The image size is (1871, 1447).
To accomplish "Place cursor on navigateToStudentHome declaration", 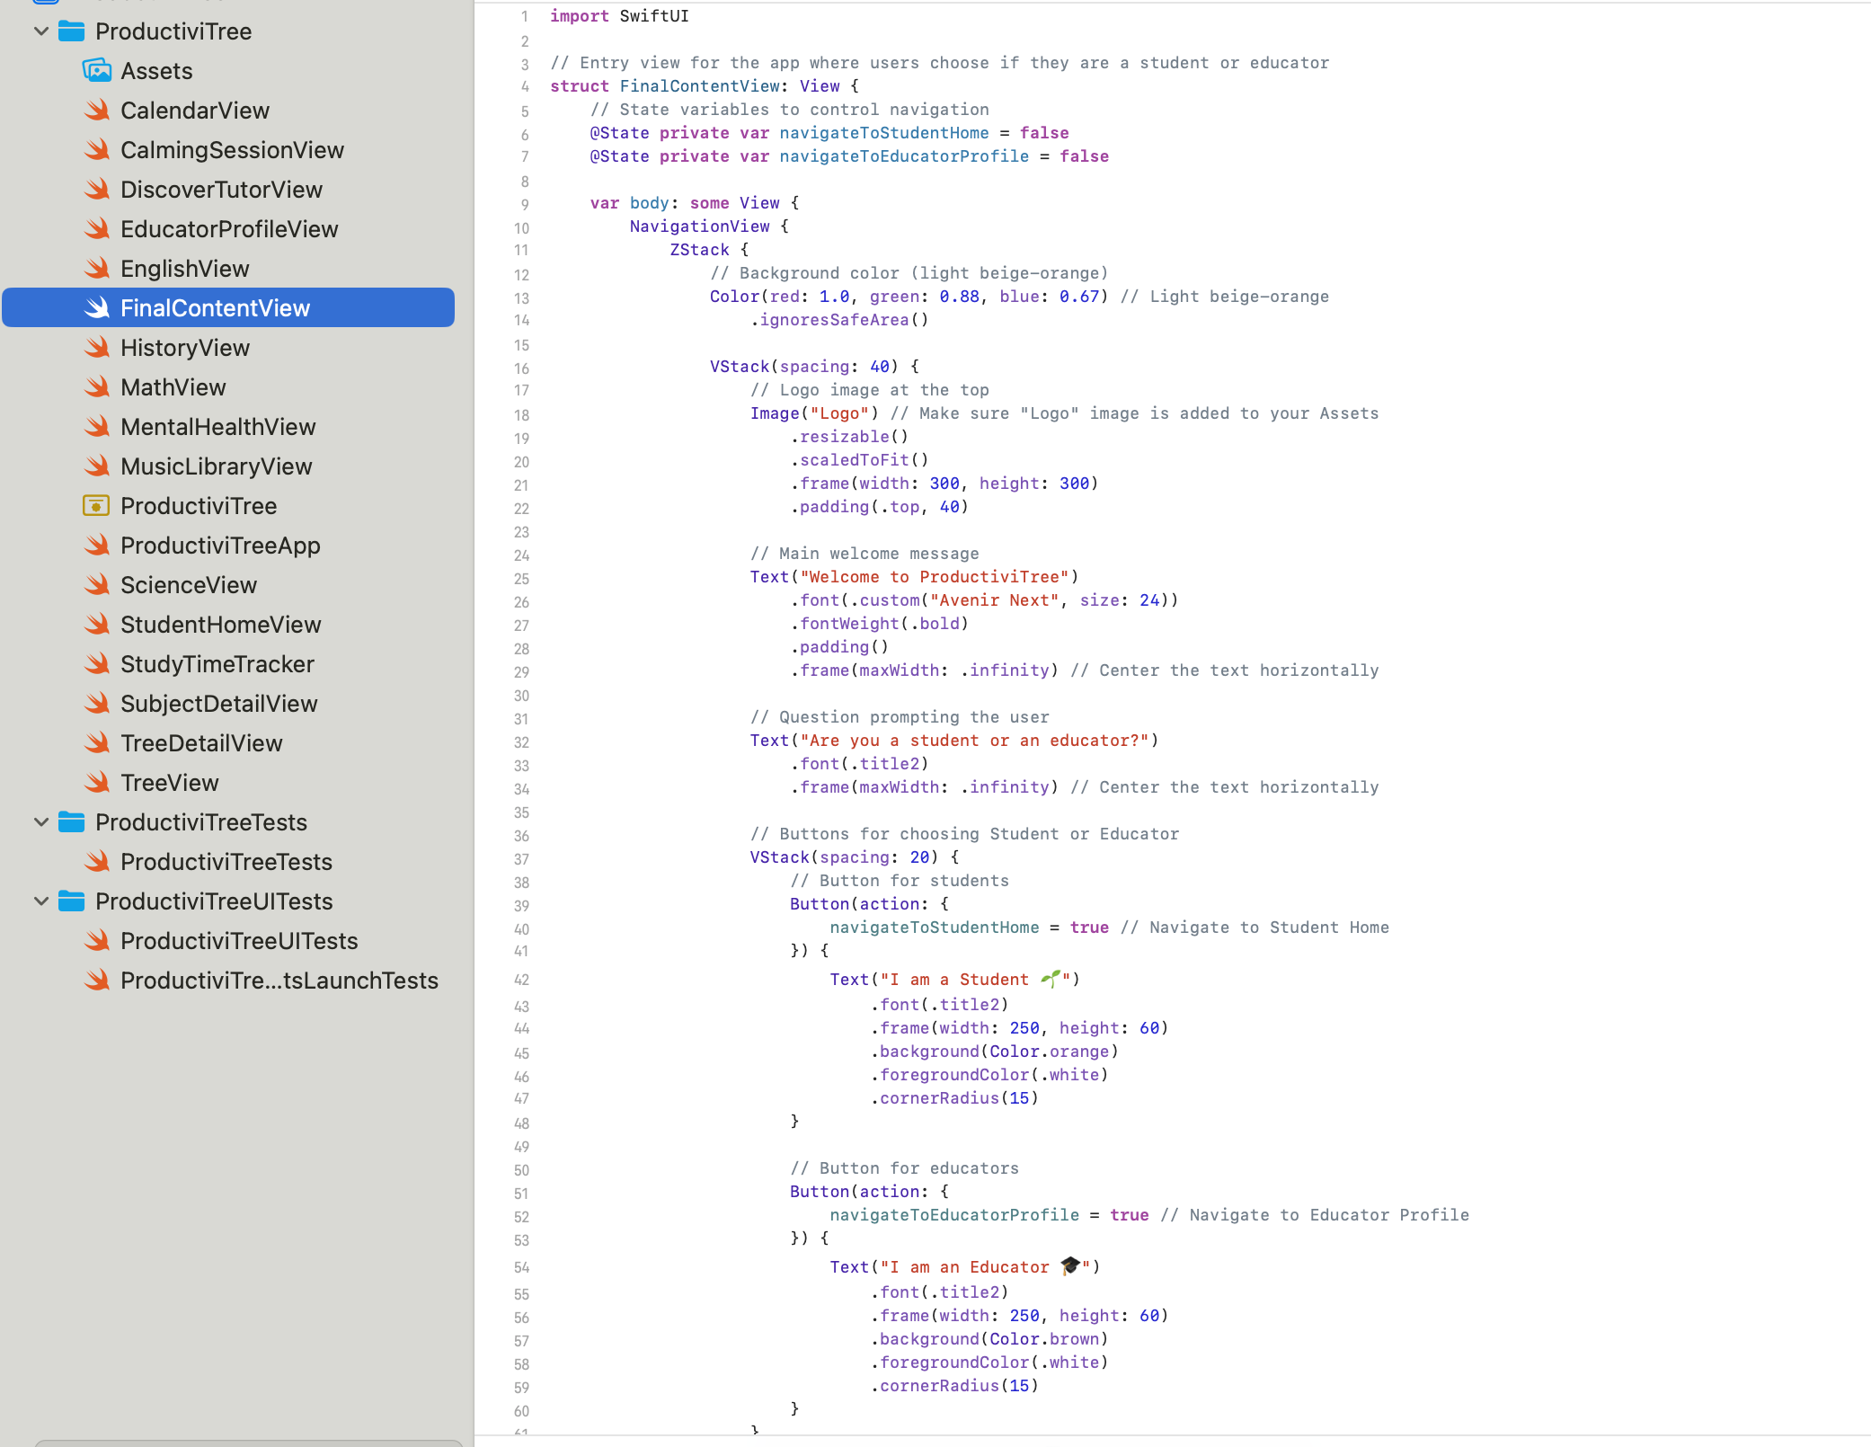I will click(883, 133).
